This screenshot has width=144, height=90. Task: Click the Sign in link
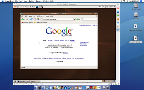point(94,25)
